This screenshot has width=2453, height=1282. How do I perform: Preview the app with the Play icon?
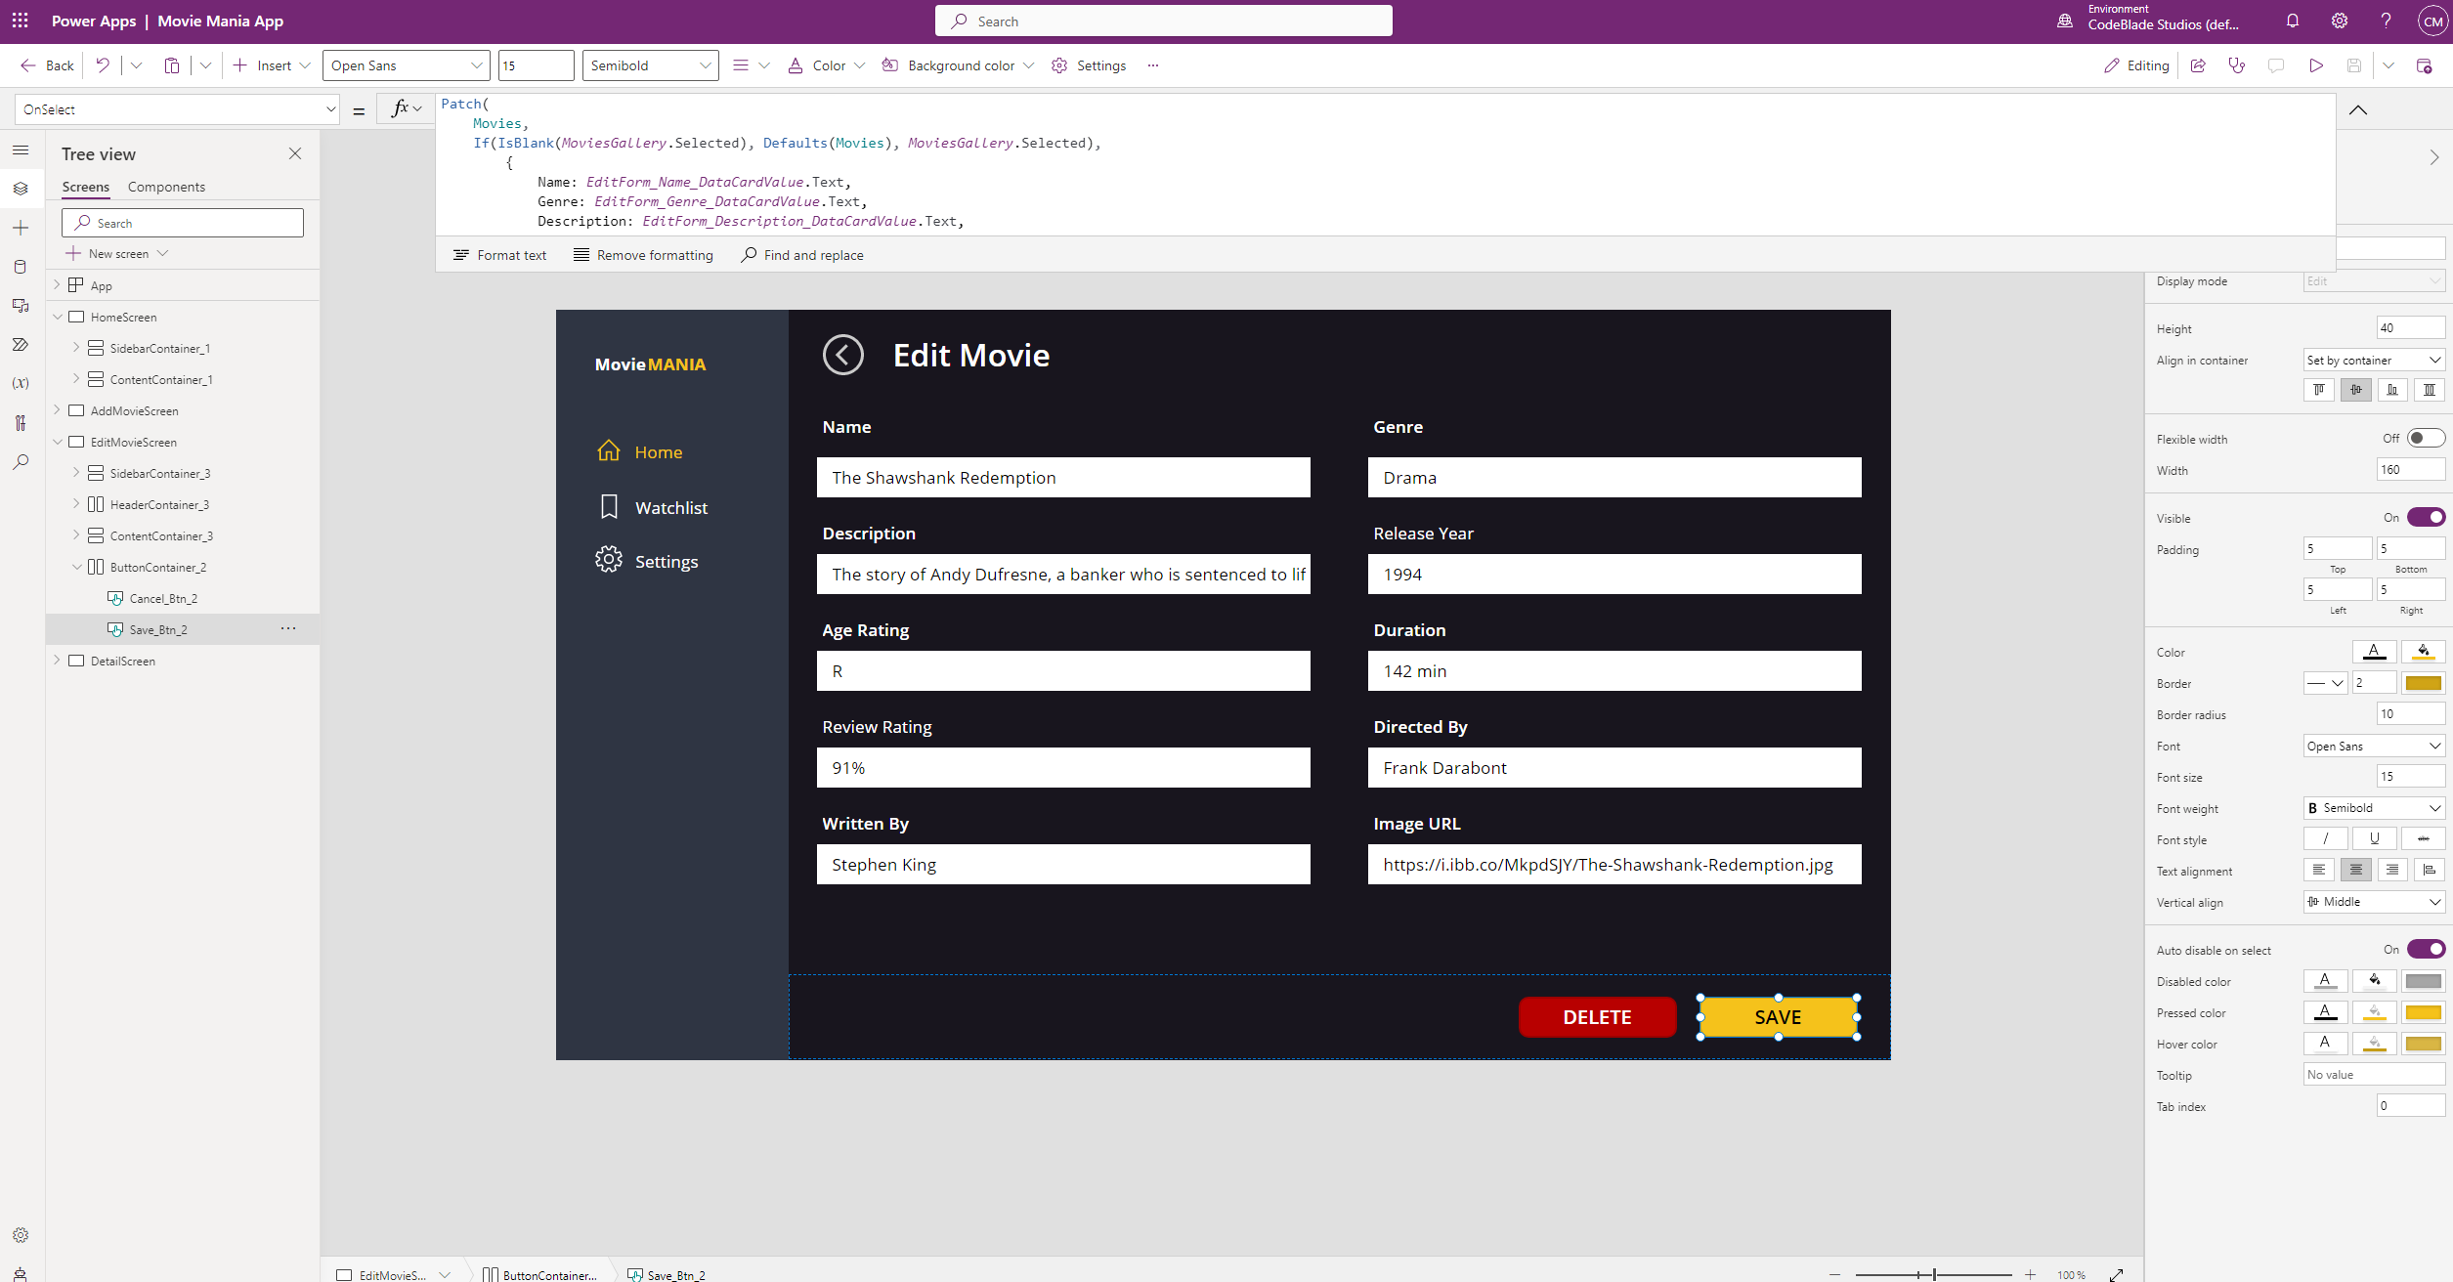click(2315, 65)
